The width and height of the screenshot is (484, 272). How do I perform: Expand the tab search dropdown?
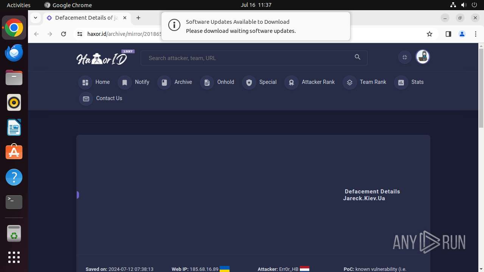(35, 18)
